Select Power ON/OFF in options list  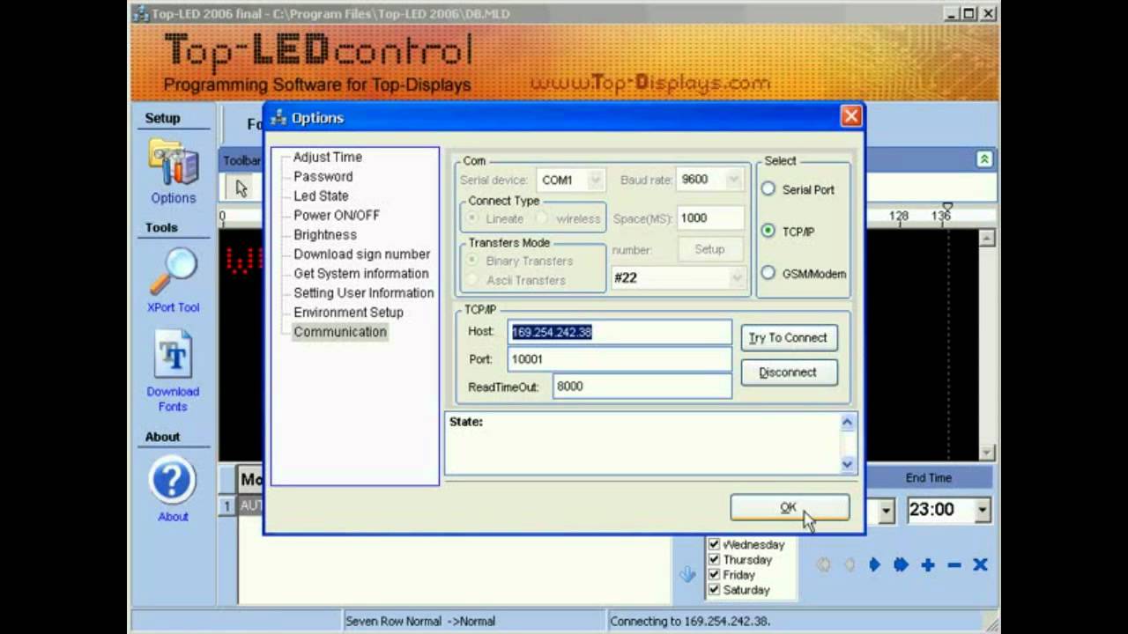(337, 215)
